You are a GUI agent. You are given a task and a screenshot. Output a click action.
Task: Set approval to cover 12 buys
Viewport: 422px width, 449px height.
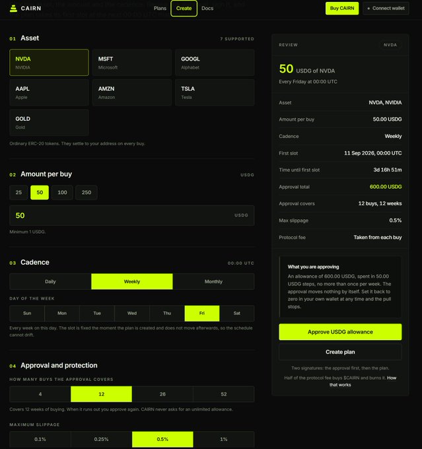coord(102,394)
